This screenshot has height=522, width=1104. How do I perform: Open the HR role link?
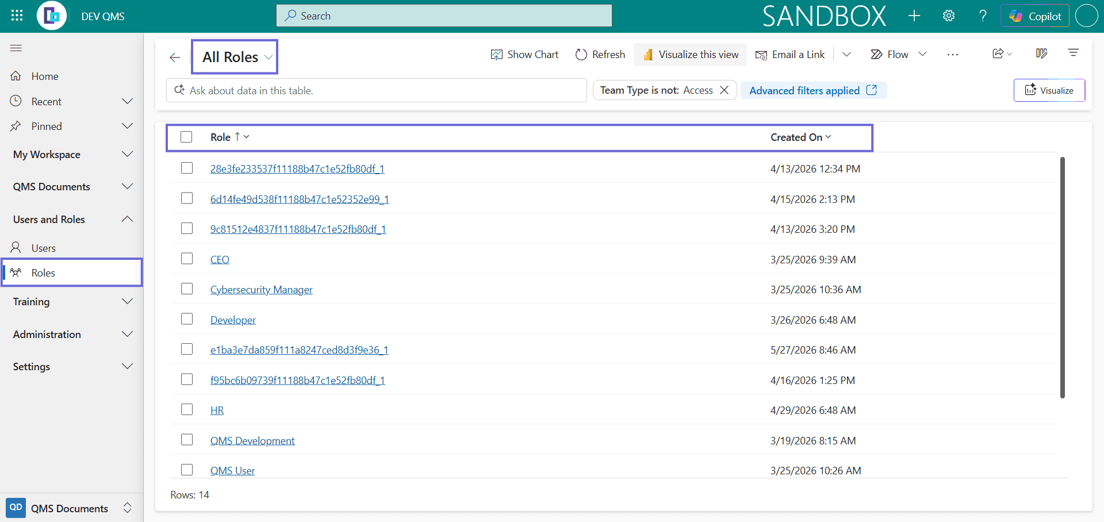click(x=217, y=410)
